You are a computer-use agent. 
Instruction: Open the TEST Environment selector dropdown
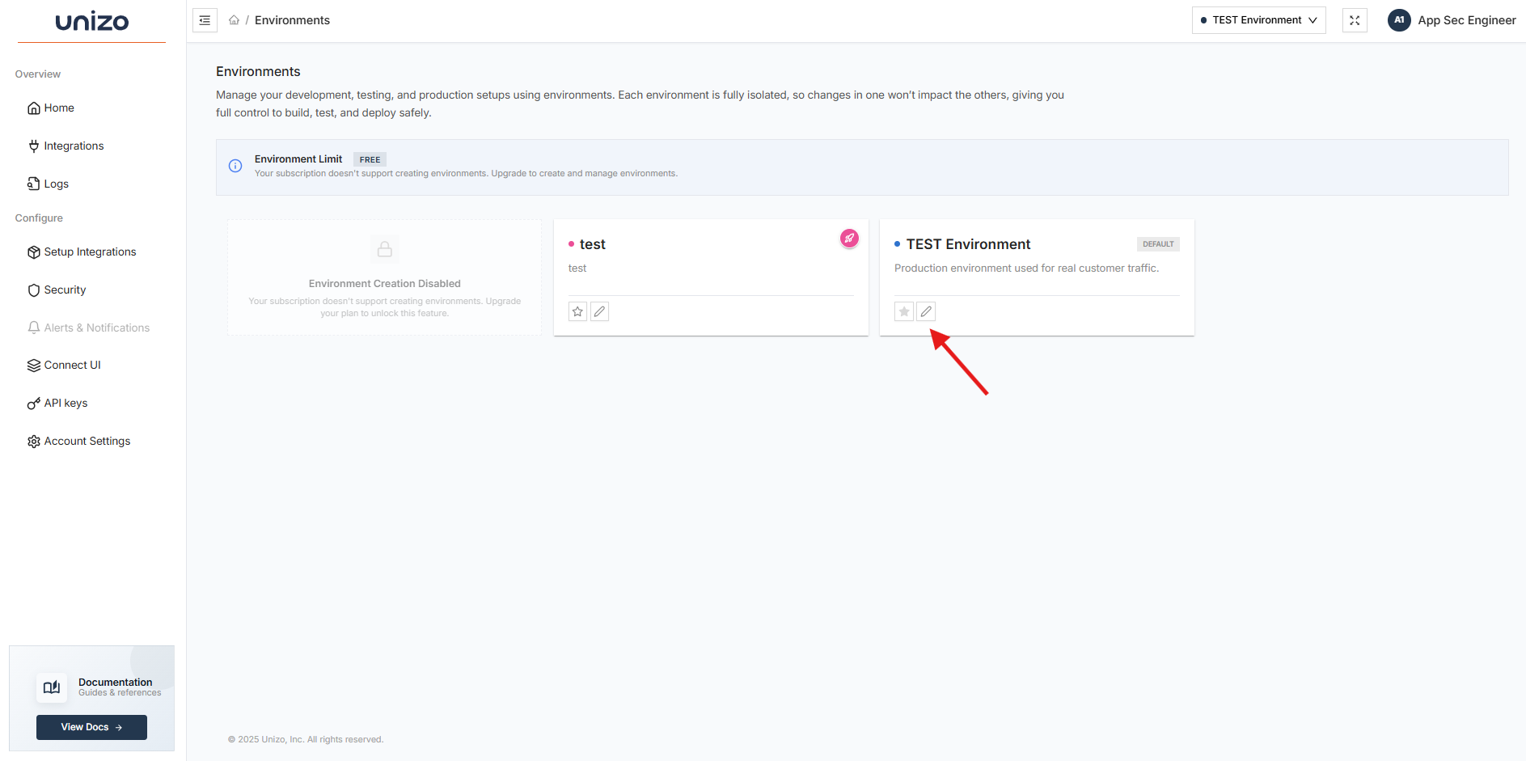point(1258,20)
